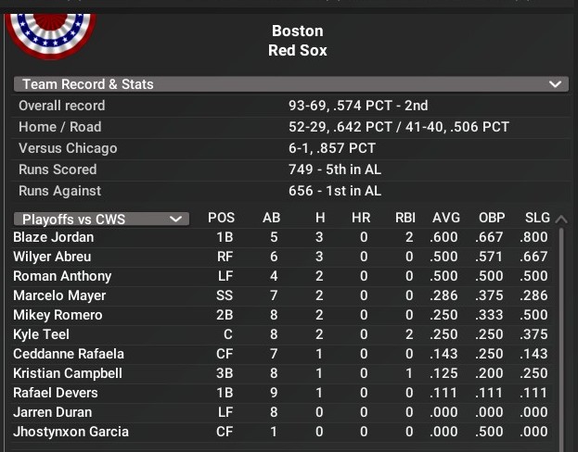Sort by the OBP column header

[492, 219]
